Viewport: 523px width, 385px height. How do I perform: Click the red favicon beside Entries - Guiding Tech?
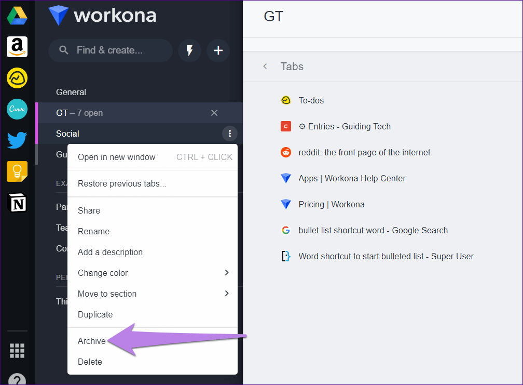click(286, 126)
